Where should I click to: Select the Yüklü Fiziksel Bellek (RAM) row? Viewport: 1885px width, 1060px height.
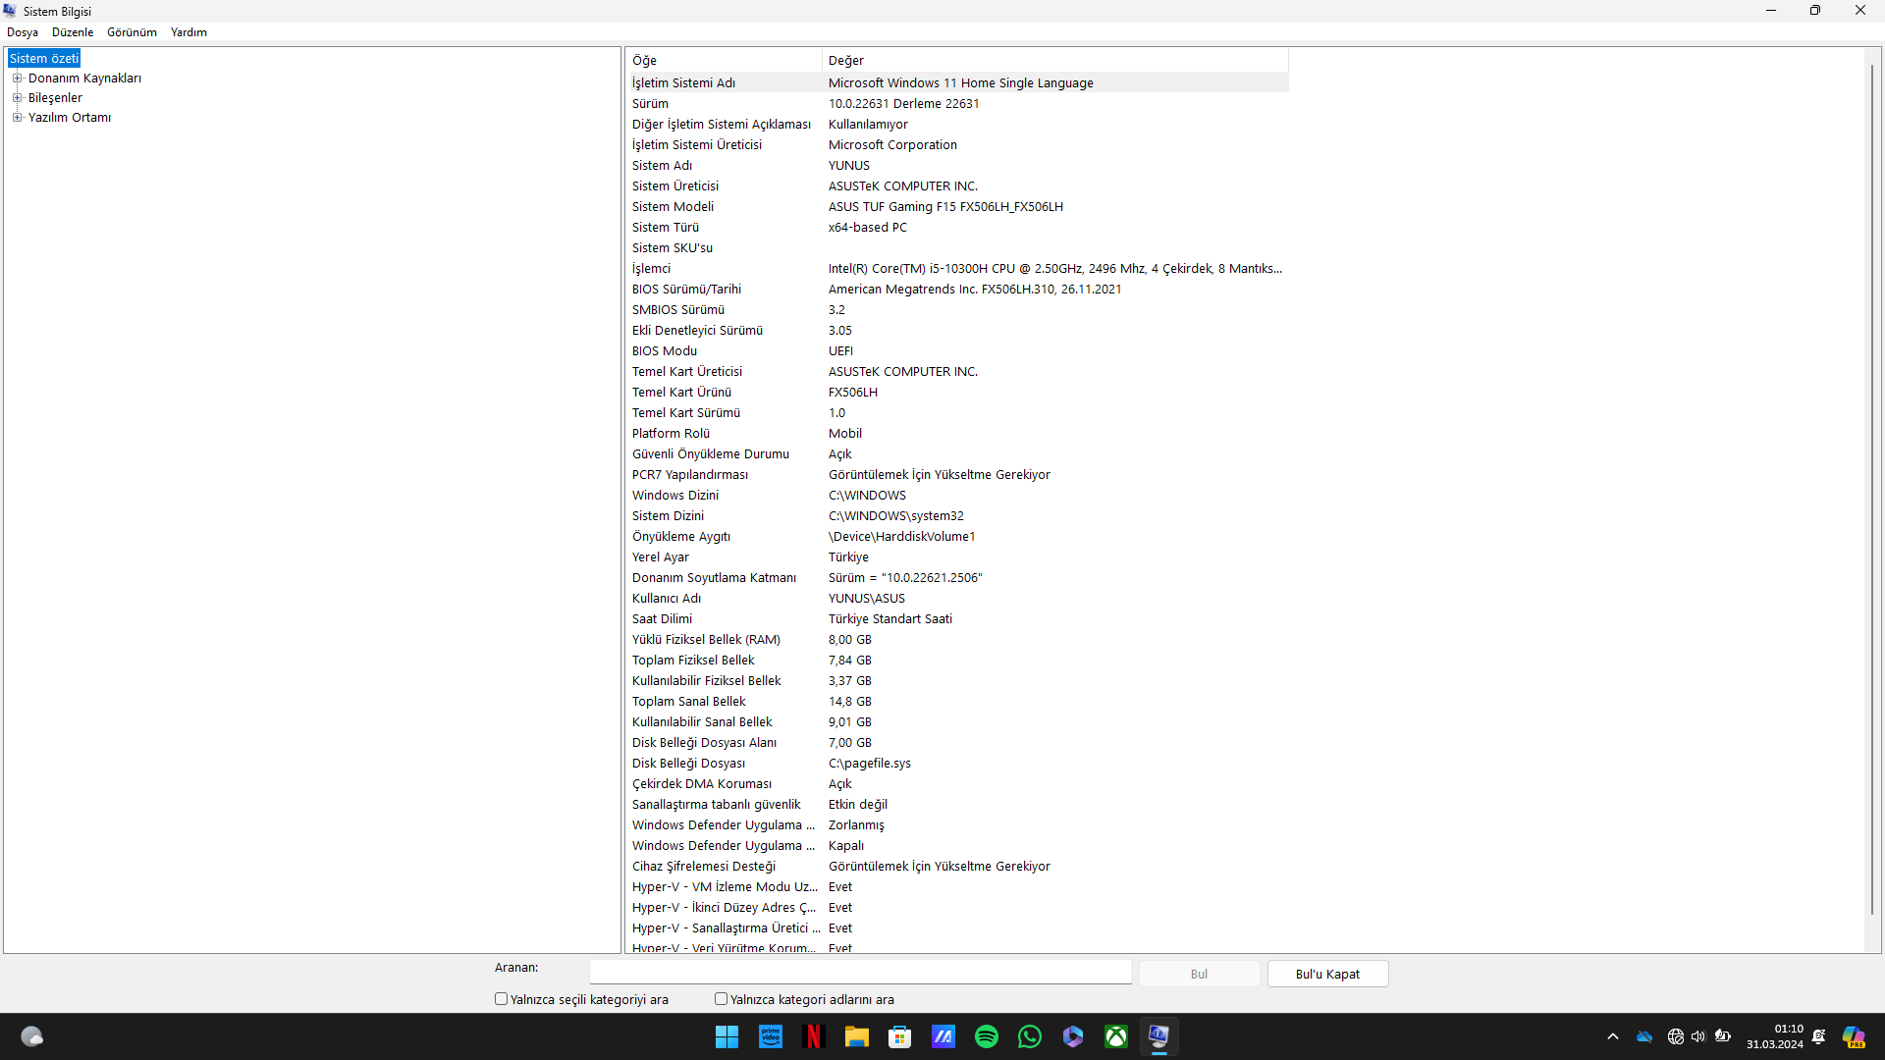point(958,640)
